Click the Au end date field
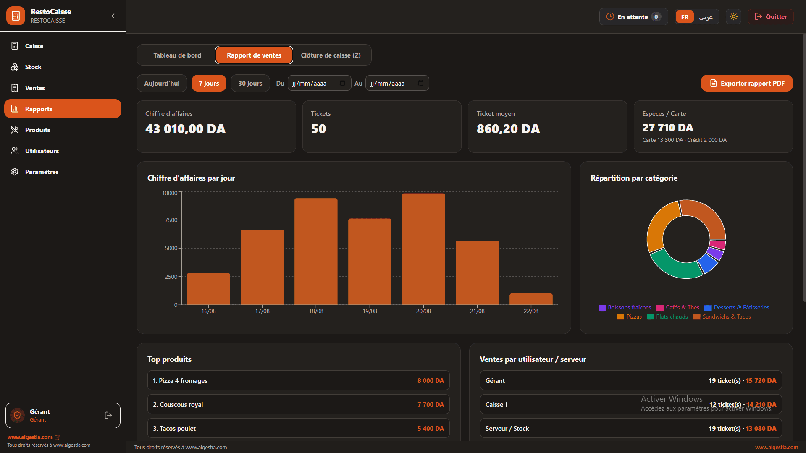Image resolution: width=806 pixels, height=453 pixels. (397, 83)
